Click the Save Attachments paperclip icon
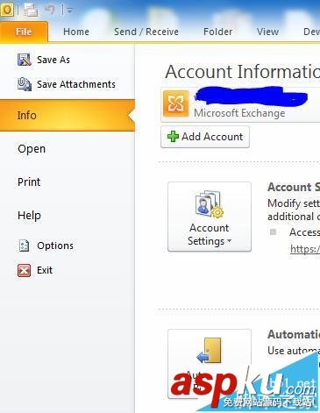This screenshot has width=320, height=413. coord(24,84)
